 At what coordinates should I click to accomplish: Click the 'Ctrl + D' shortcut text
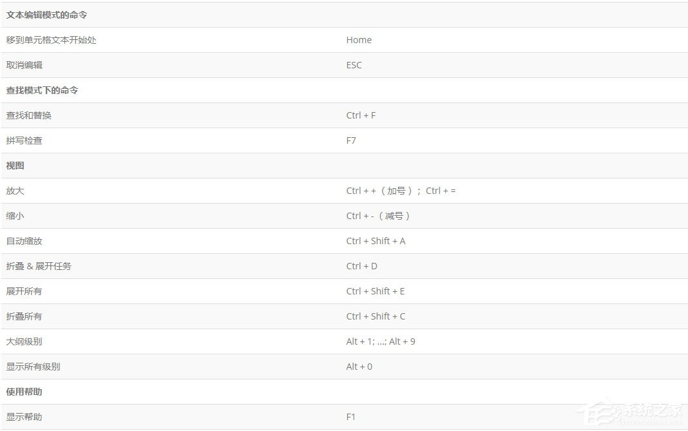click(361, 266)
